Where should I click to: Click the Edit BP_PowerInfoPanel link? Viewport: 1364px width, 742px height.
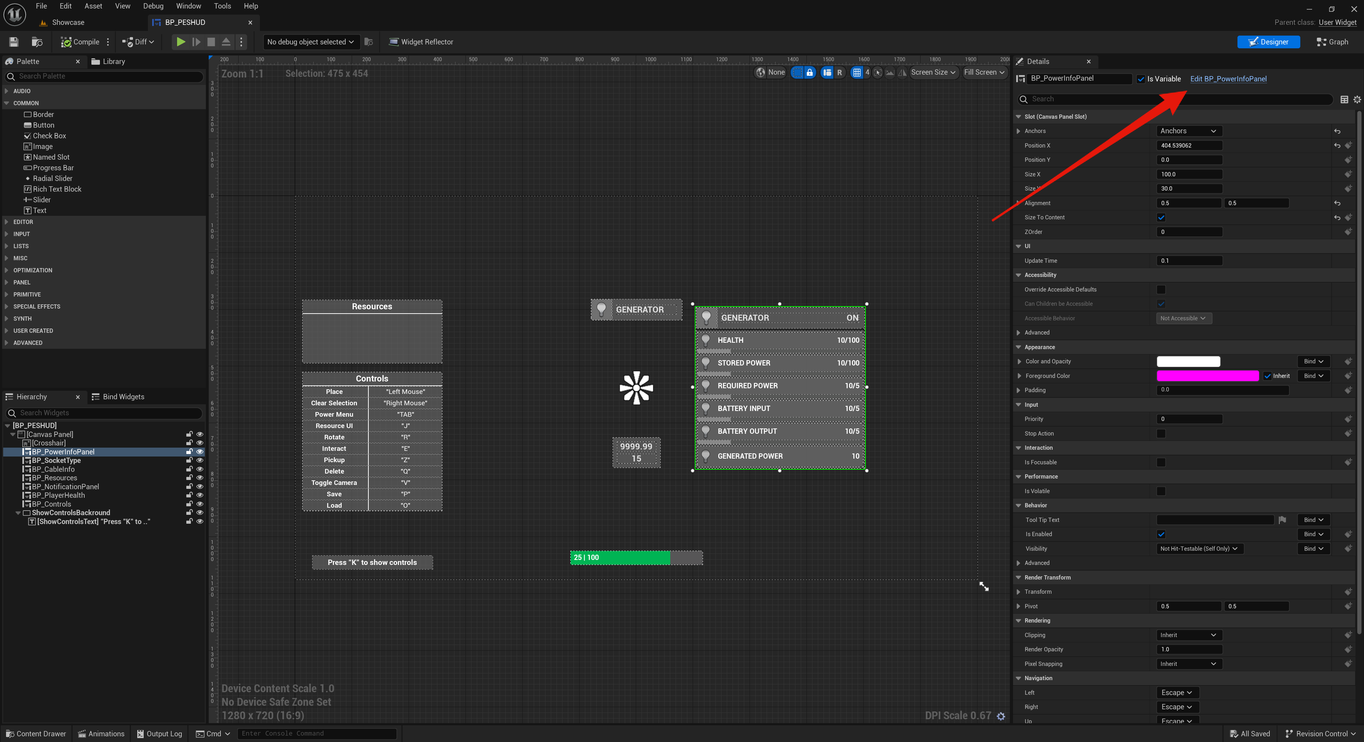click(x=1228, y=79)
